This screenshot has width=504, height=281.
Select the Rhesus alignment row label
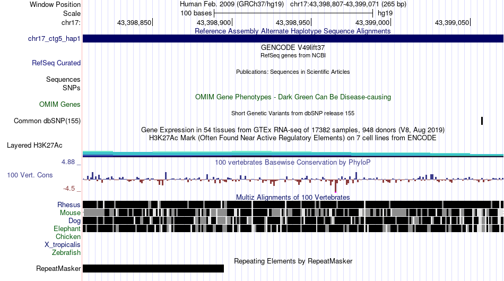pos(69,205)
